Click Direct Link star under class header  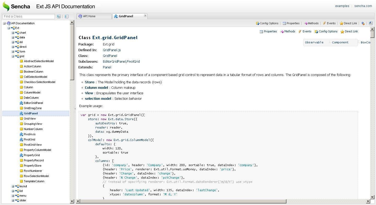coord(342,32)
